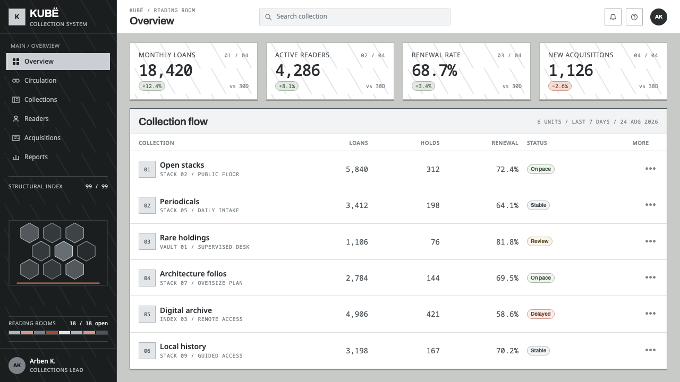Sort by the Renewal column header
Screen dimensions: 680x382
(505, 143)
